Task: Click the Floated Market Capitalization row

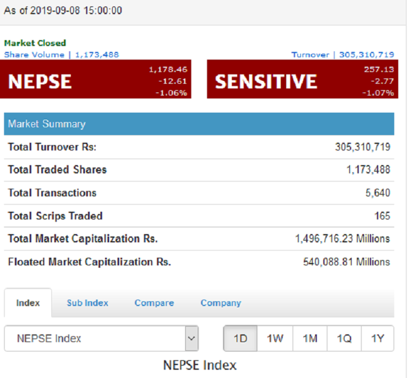Action: (199, 262)
